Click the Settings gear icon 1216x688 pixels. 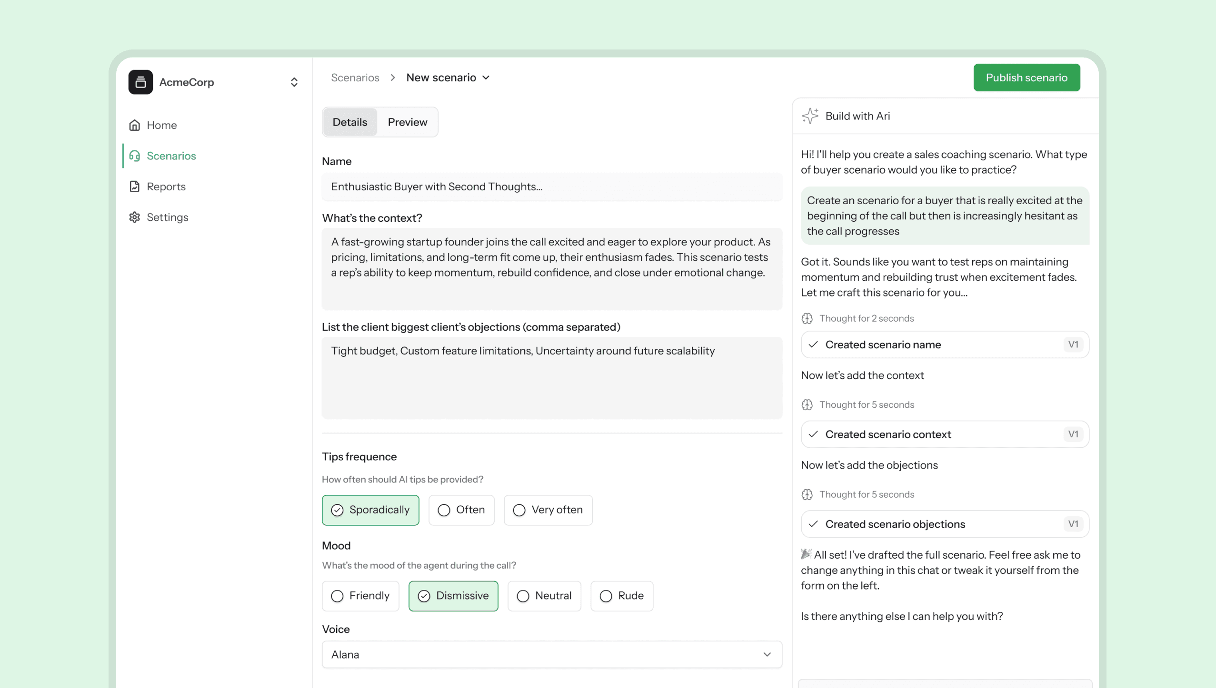(x=135, y=217)
